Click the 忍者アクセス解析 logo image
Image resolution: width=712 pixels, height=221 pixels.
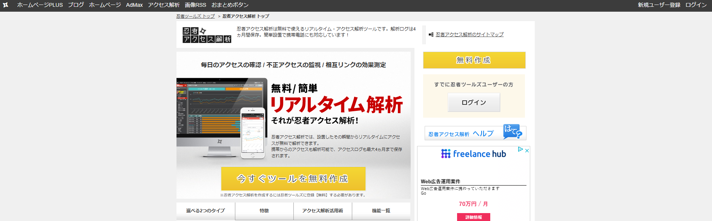tap(207, 35)
